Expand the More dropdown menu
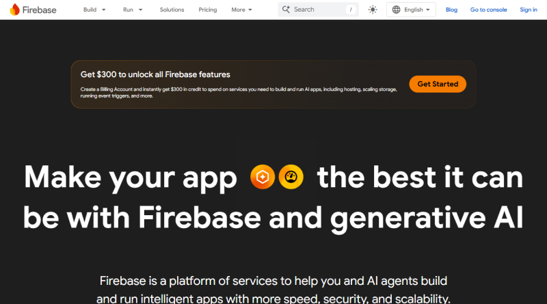Screen dimensions: 547x304 point(241,10)
